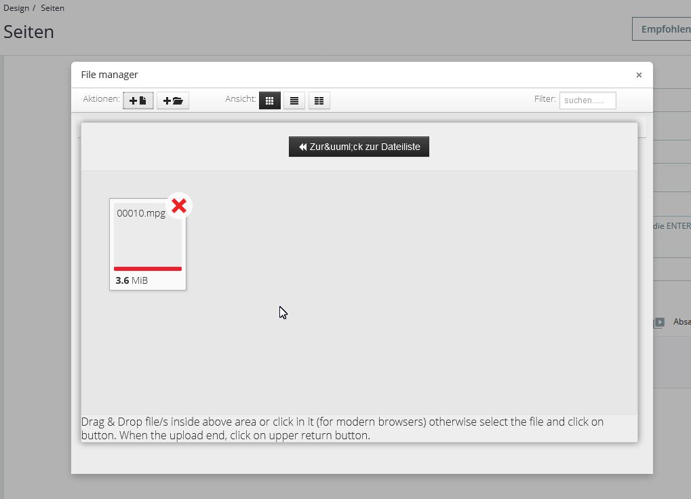Viewport: 691px width, 499px height.
Task: Click the 00010.mpg file name text
Action: coord(141,213)
